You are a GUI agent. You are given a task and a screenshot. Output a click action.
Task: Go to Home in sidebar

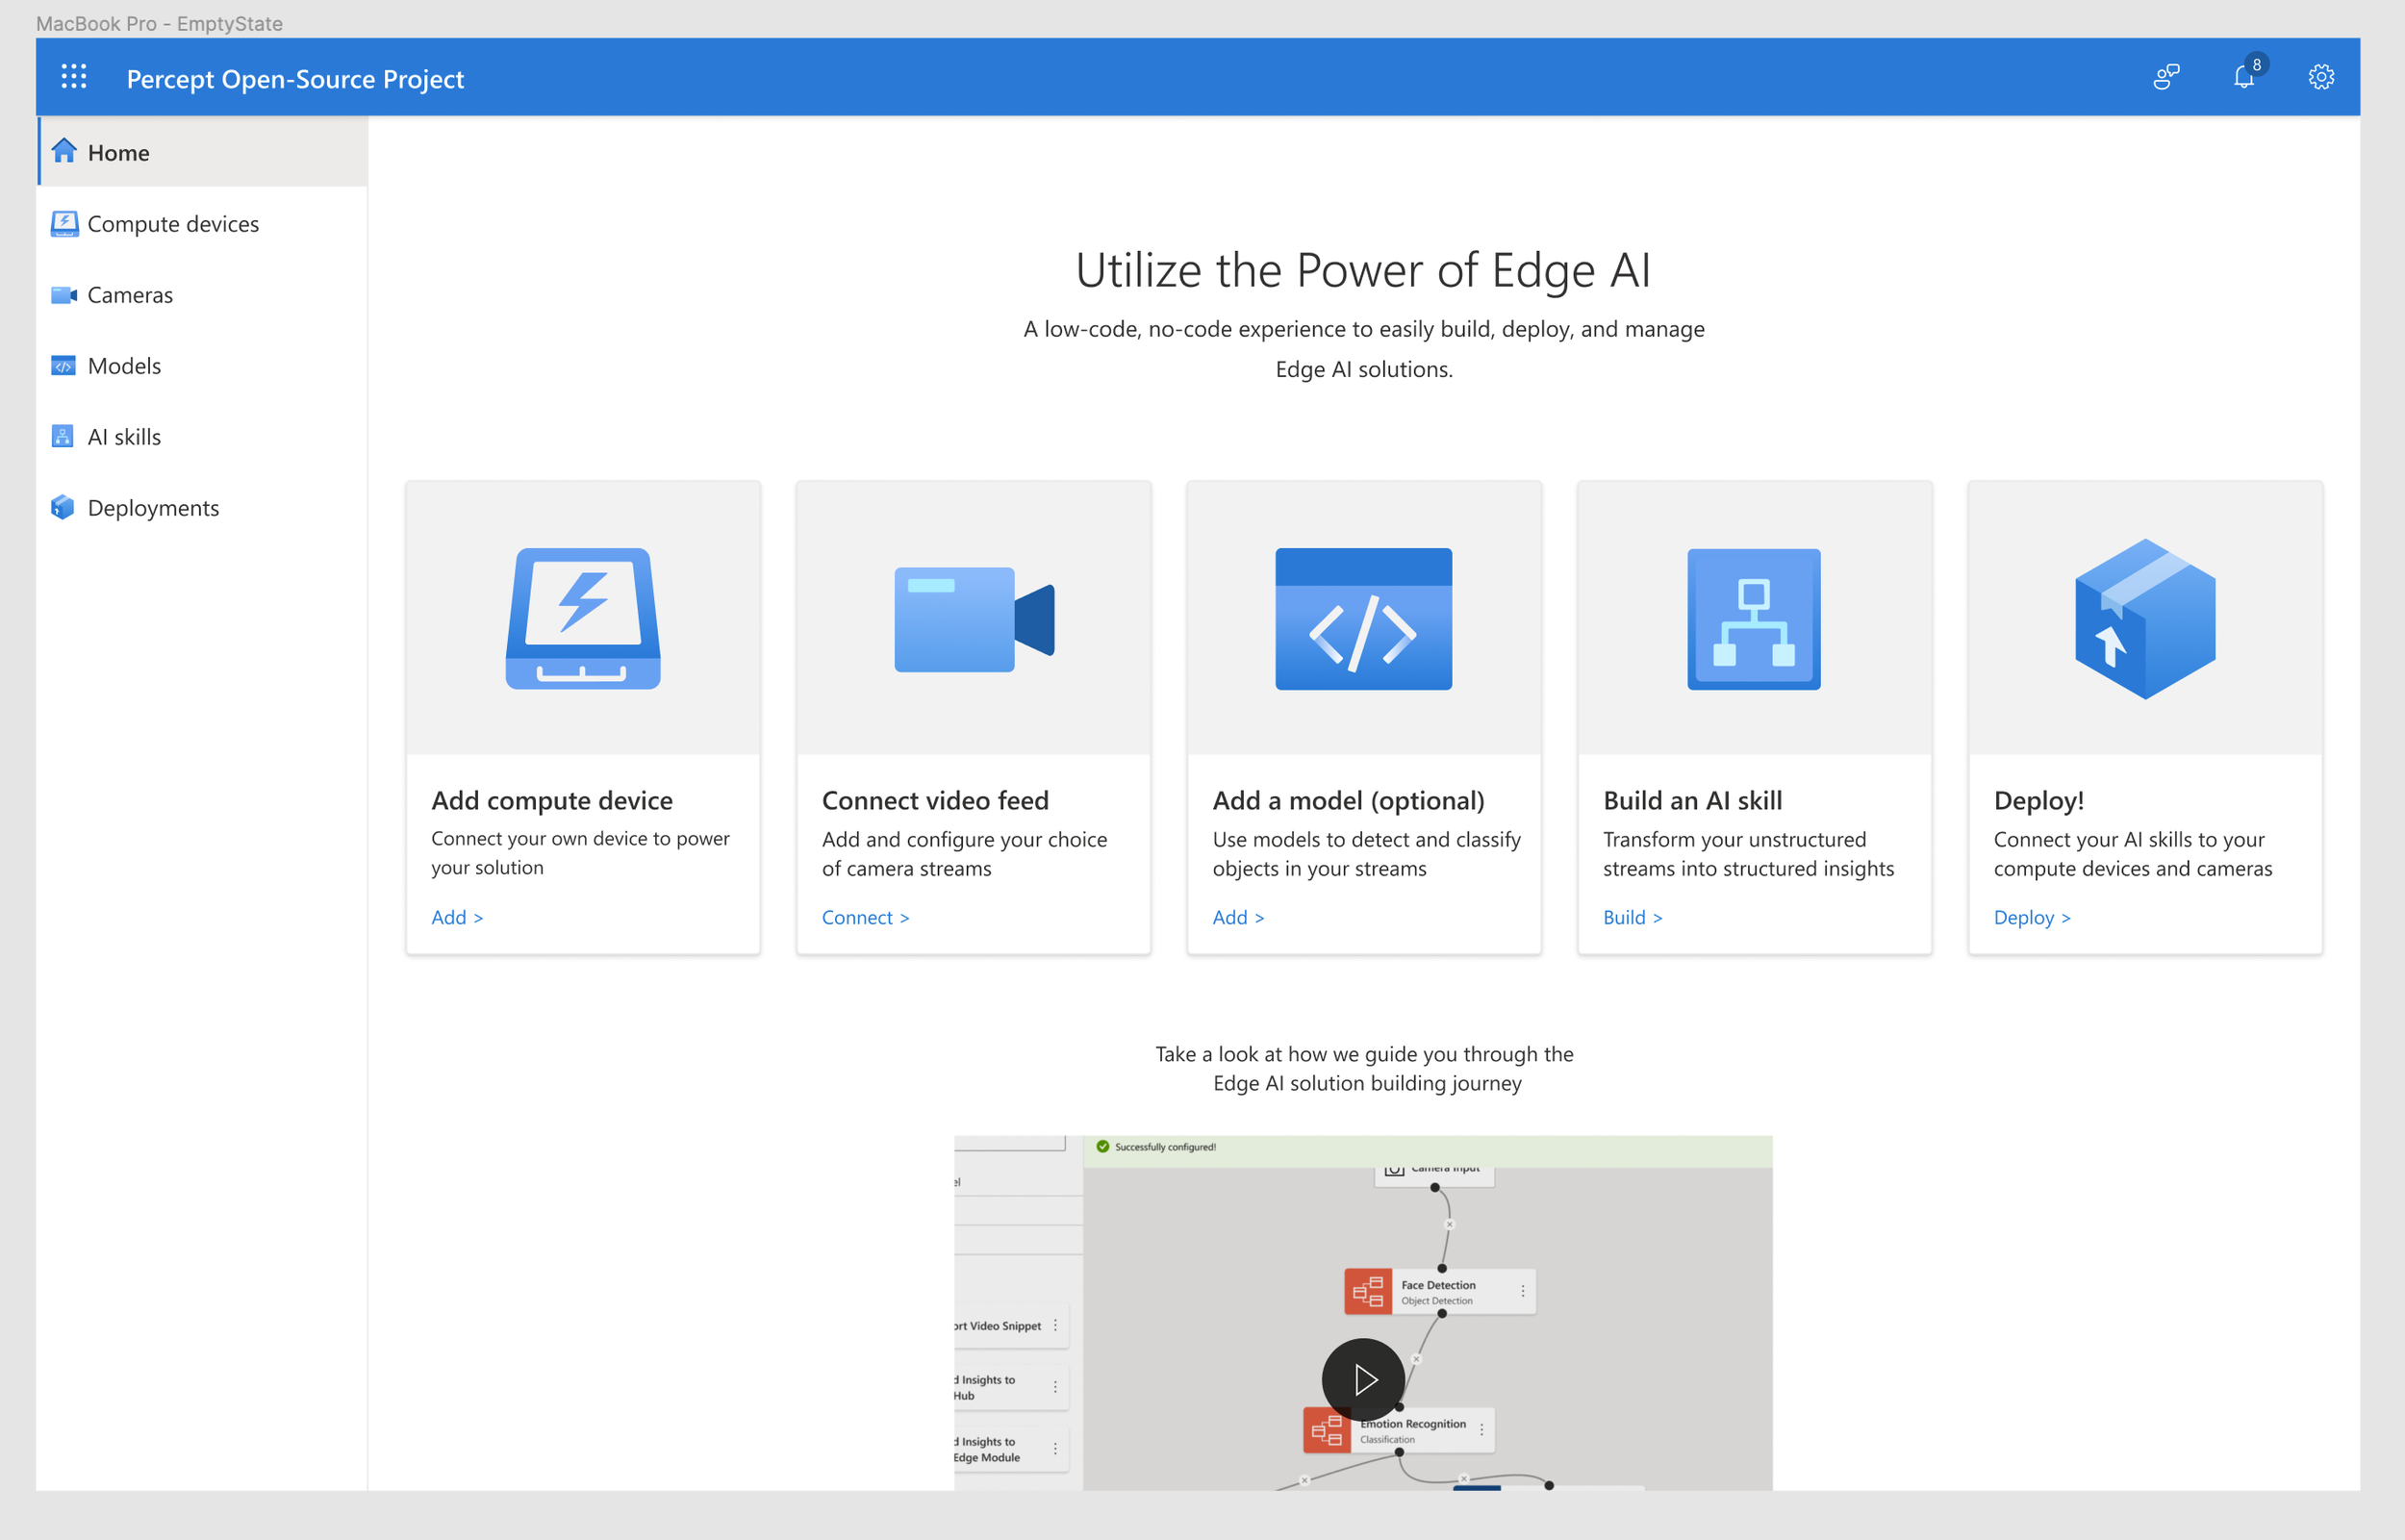[x=118, y=152]
